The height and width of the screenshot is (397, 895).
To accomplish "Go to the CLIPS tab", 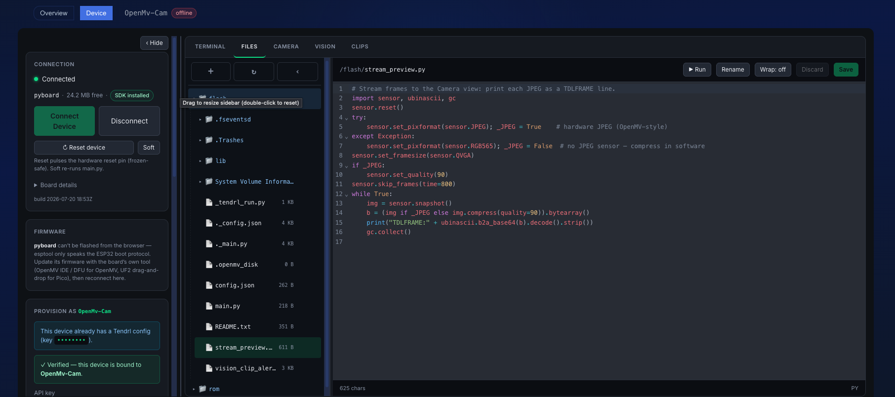I will (360, 46).
